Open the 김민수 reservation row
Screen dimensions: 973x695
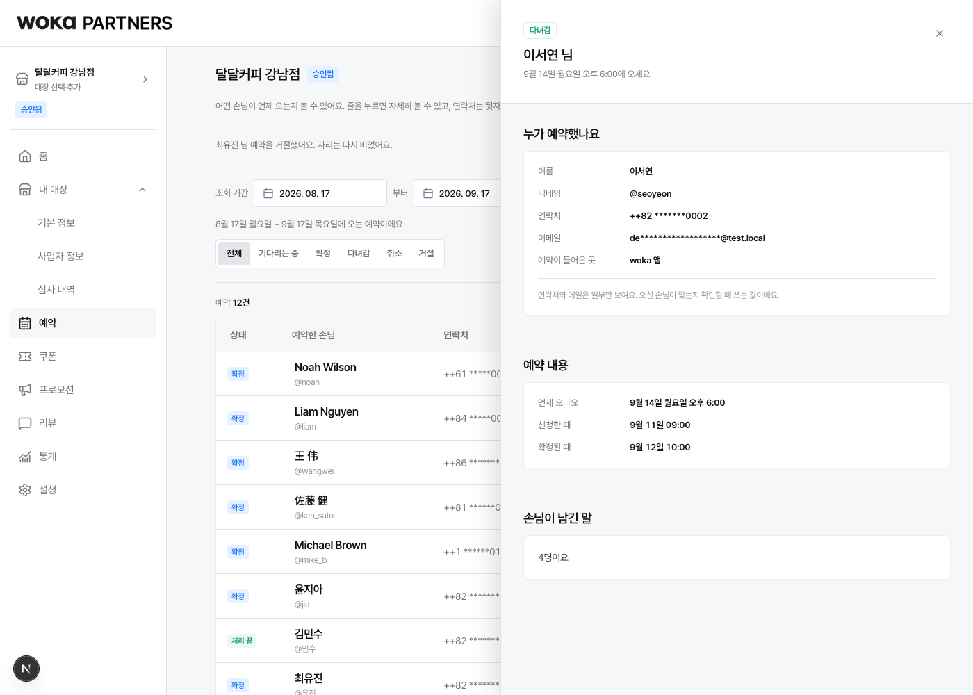click(x=359, y=641)
